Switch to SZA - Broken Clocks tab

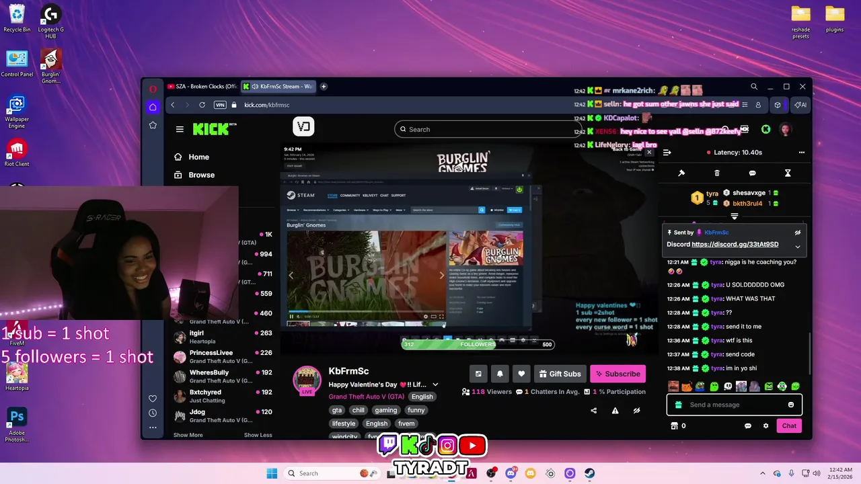pyautogui.click(x=201, y=87)
